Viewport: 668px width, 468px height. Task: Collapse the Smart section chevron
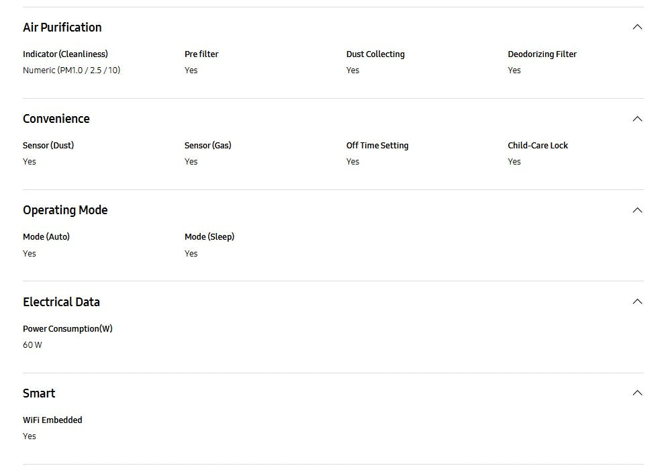click(x=637, y=393)
